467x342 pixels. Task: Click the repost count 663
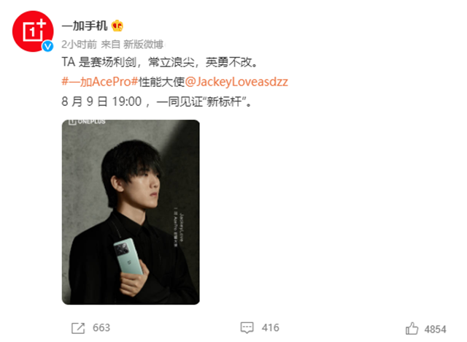[x=101, y=327]
